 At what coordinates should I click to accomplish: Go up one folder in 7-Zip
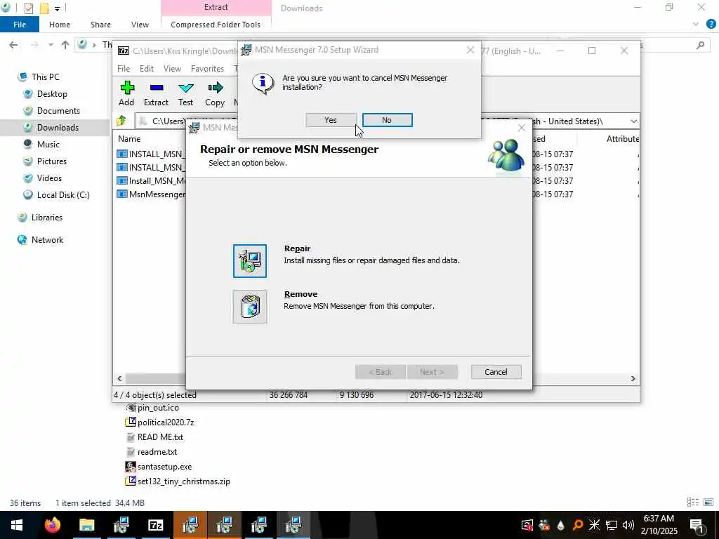pos(121,121)
